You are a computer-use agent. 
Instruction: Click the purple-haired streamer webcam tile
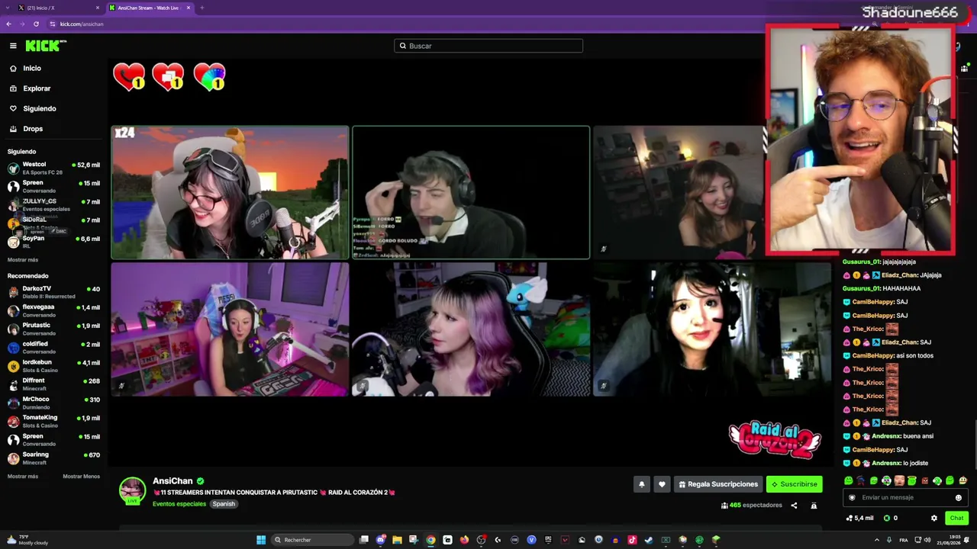(471, 329)
